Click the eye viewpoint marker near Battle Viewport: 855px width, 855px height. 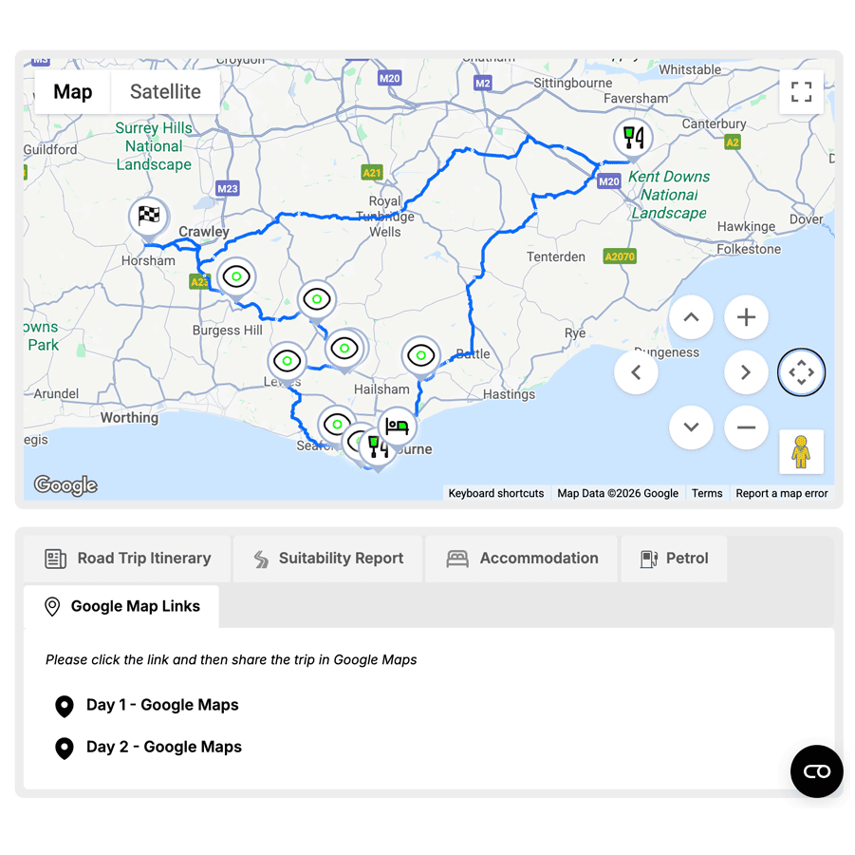point(420,355)
